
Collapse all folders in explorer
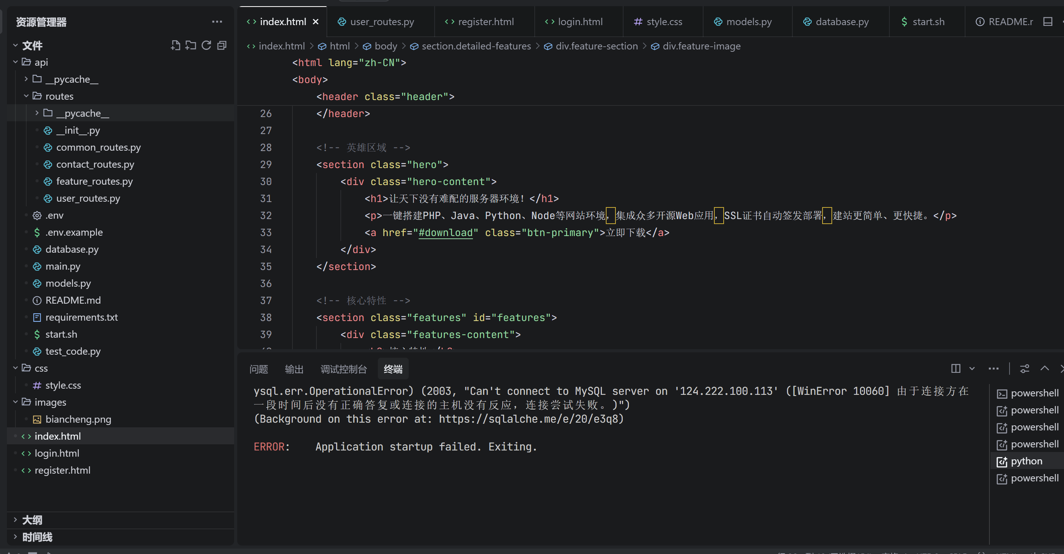tap(222, 46)
